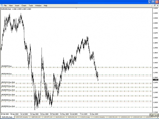Click the 15 Feb 2008 date label
This screenshot has height=119, width=159.
click(x=5, y=114)
